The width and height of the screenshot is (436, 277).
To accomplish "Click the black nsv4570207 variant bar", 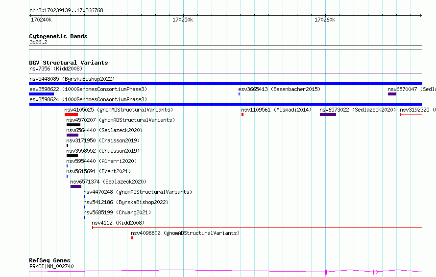I will coord(73,125).
